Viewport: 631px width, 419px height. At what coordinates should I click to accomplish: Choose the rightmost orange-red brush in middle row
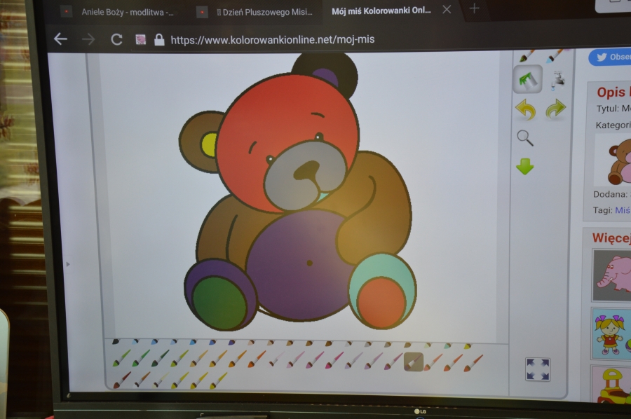click(x=473, y=363)
